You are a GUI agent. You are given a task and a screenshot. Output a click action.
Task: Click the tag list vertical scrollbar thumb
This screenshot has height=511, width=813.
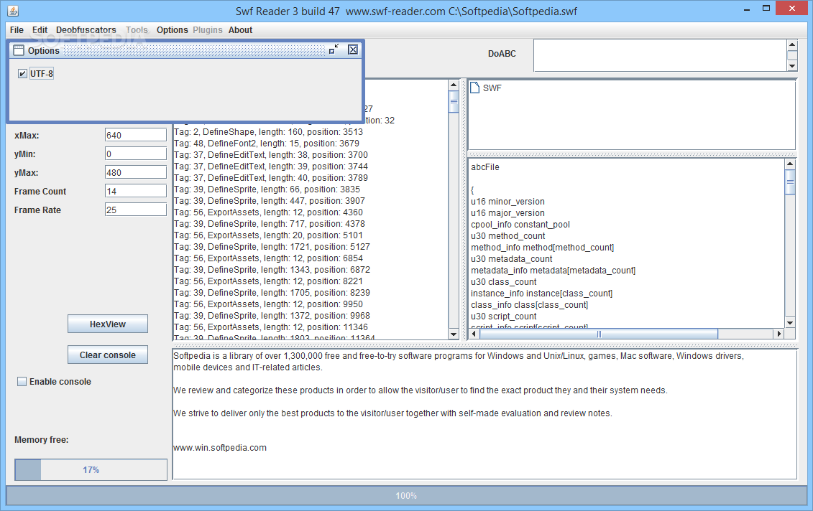pyautogui.click(x=454, y=101)
